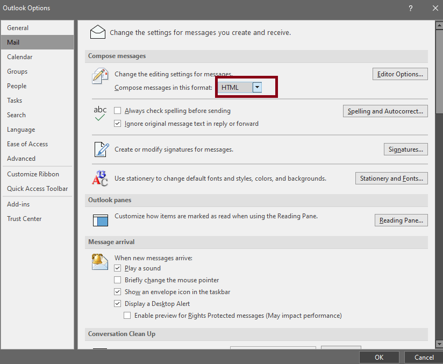This screenshot has height=364, width=443.
Task: Open Search options category
Action: pyautogui.click(x=37, y=115)
